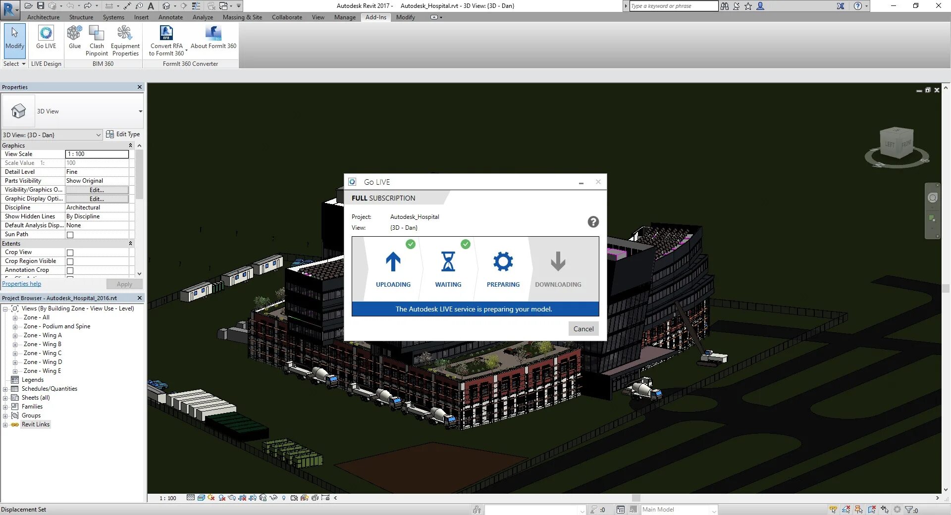Expand the Zone - All tree node
951x515 pixels.
(15, 318)
